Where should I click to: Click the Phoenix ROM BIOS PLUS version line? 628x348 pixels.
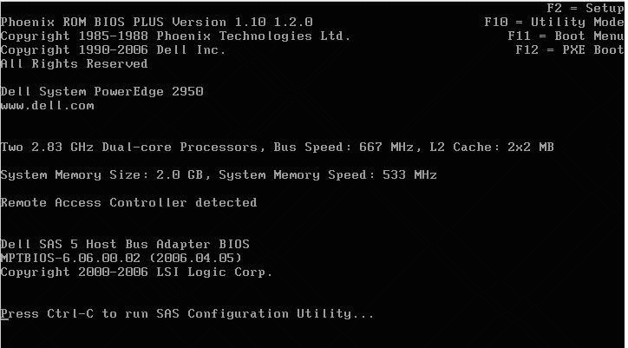point(157,22)
